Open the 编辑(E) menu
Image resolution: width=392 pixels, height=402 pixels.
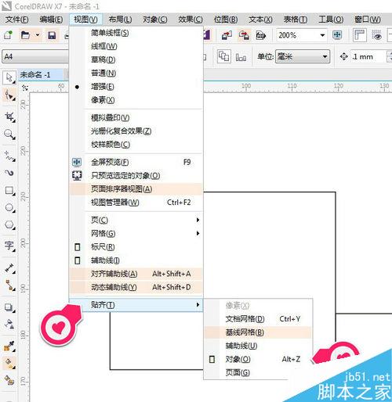(51, 20)
